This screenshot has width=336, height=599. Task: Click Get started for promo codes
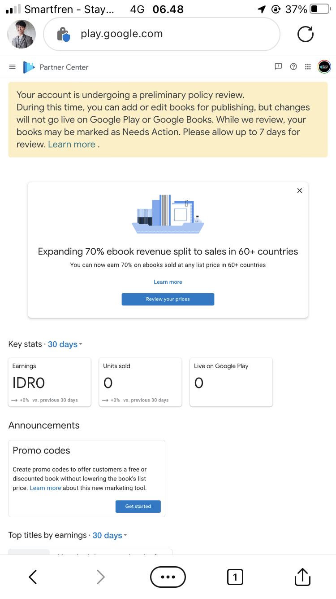coord(138,506)
